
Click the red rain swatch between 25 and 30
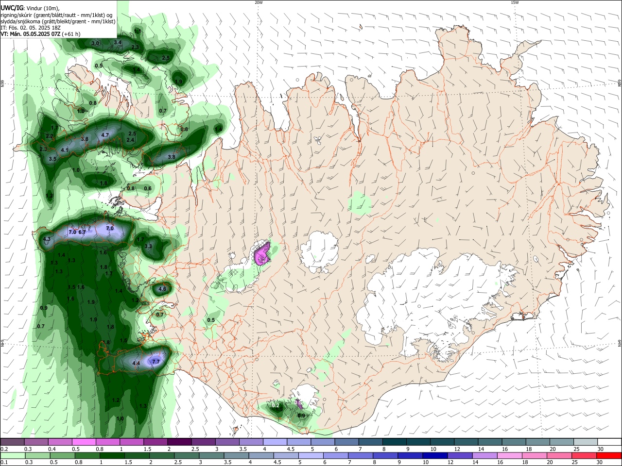[585, 455]
